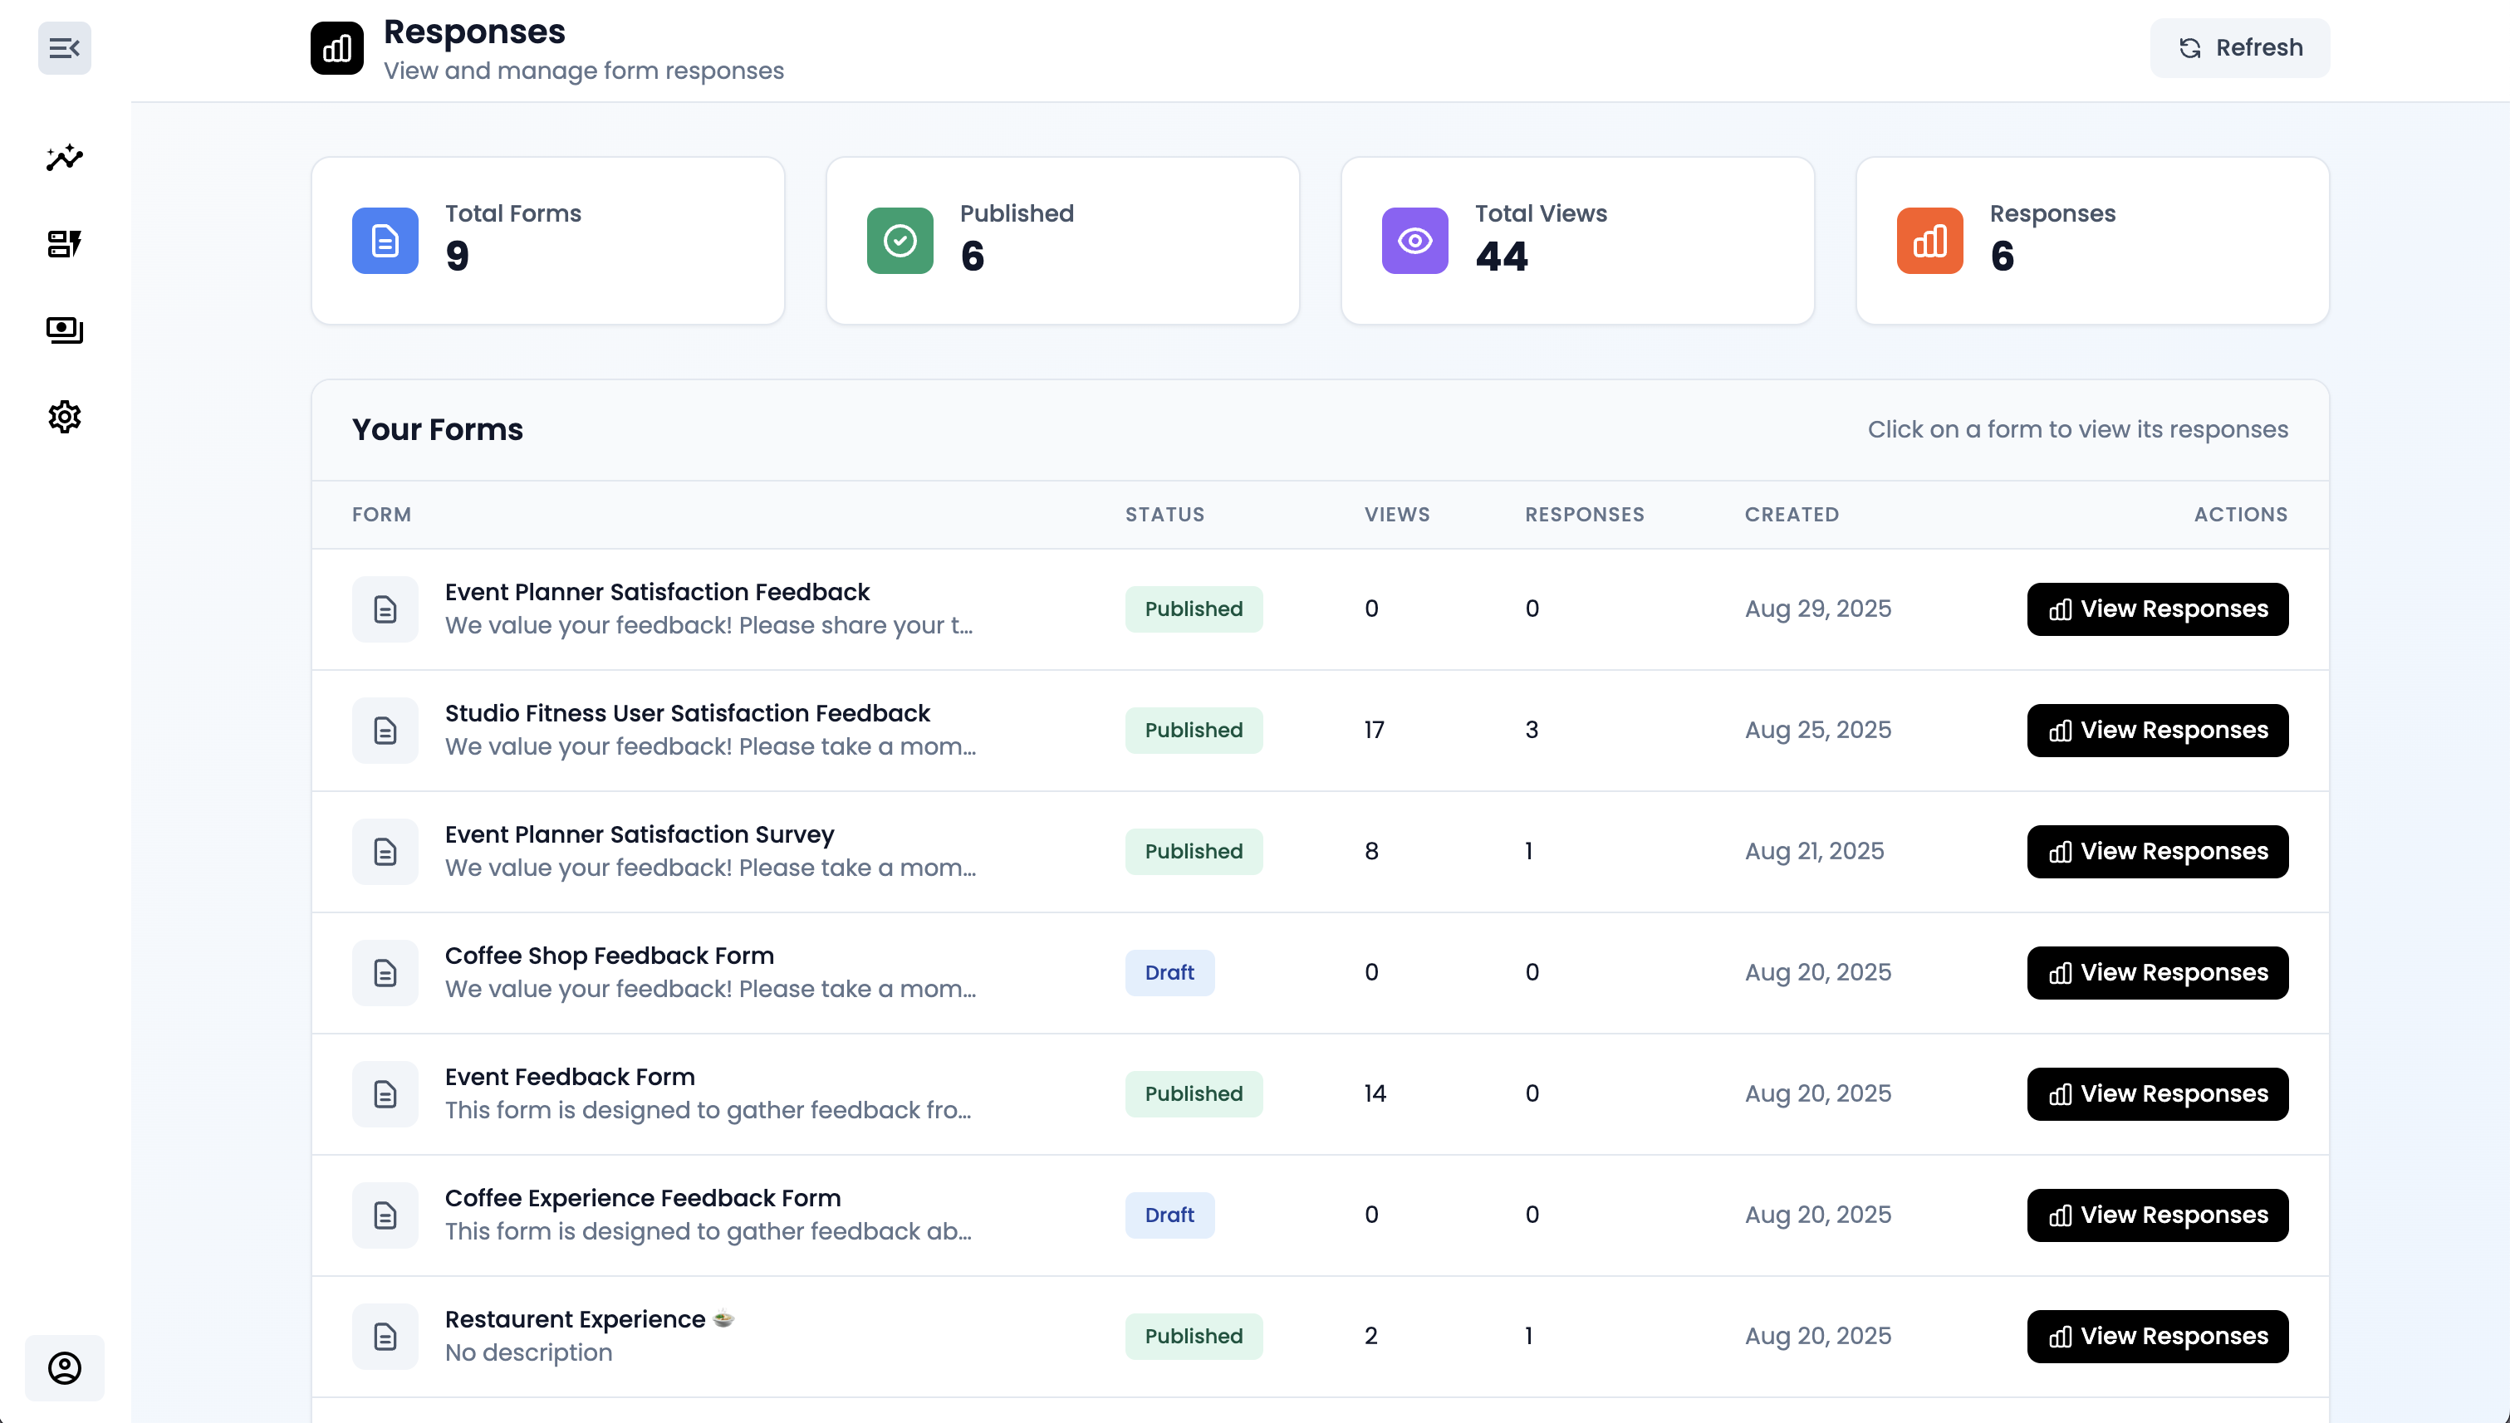View responses for Studio Fitness User Satisfaction

[x=2158, y=730]
